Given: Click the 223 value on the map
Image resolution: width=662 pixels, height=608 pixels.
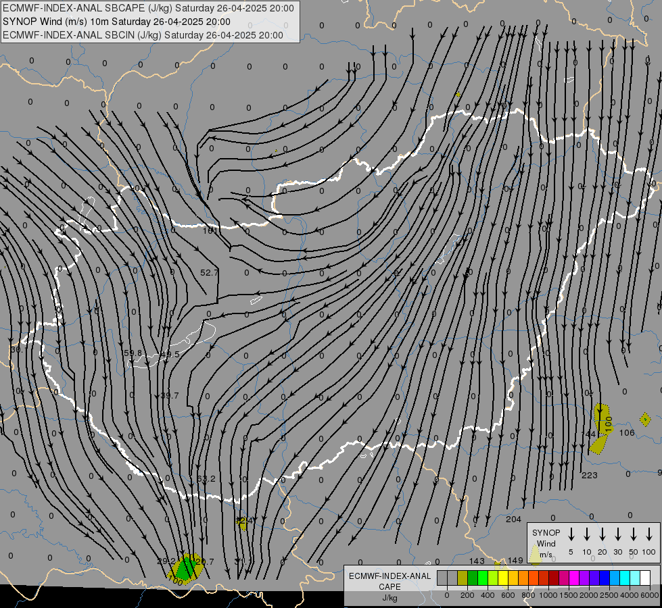Looking at the screenshot, I should click(x=590, y=475).
